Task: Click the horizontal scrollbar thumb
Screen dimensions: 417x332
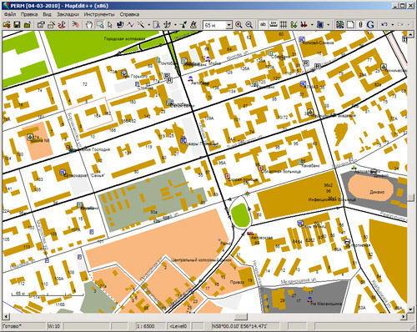Action: 241,316
